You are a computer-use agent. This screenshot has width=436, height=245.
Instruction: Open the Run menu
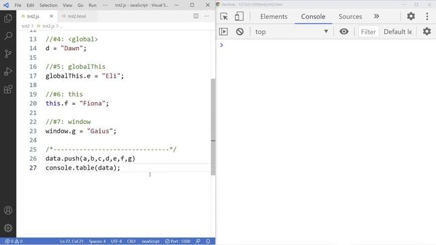point(93,5)
